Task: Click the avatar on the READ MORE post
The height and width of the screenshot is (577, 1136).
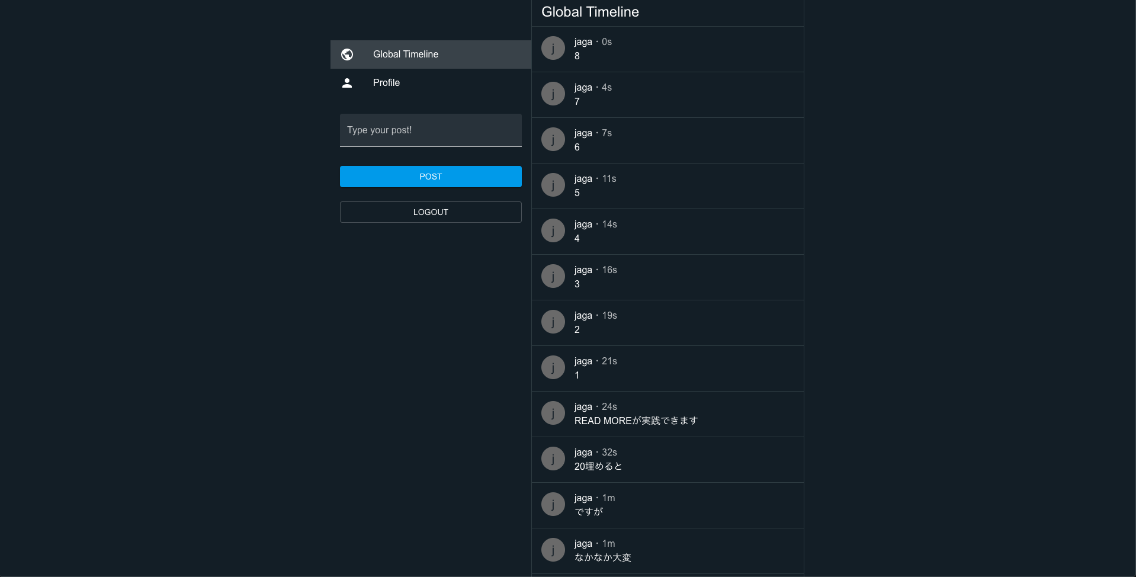Action: click(553, 413)
